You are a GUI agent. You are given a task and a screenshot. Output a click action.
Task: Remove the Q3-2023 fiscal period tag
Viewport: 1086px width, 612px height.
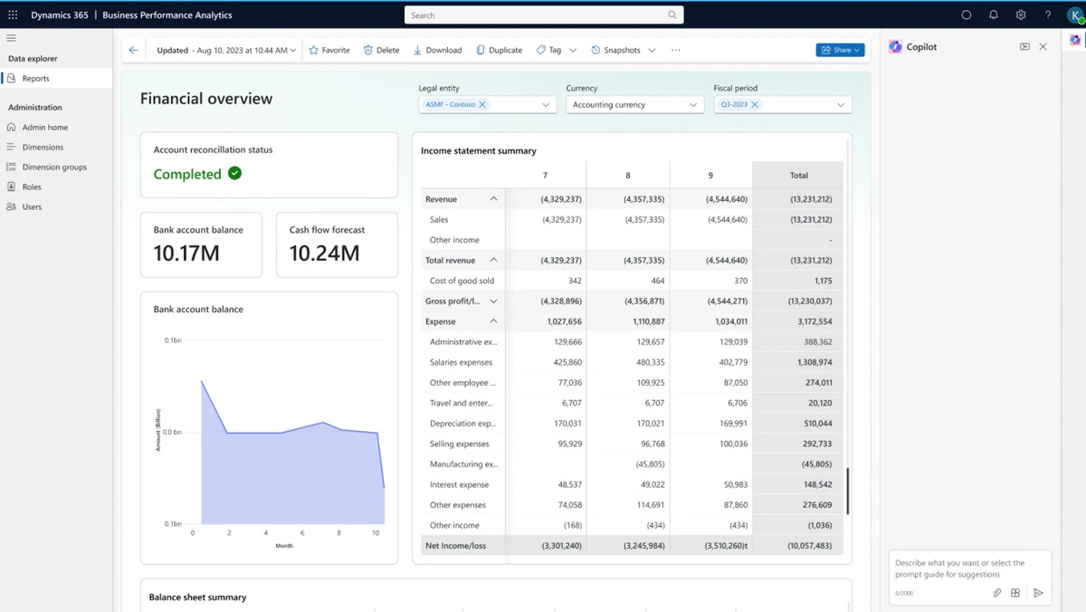[755, 105]
